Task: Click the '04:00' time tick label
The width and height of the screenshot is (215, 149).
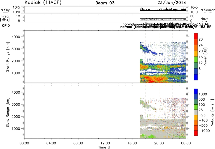Action: click(x=51, y=143)
